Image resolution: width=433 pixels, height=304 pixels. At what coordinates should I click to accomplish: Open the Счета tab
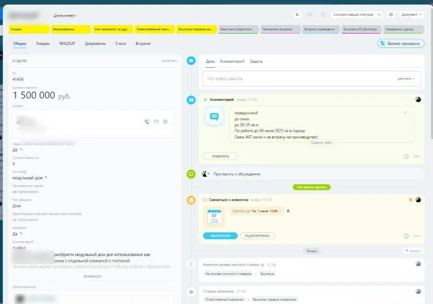tap(121, 43)
